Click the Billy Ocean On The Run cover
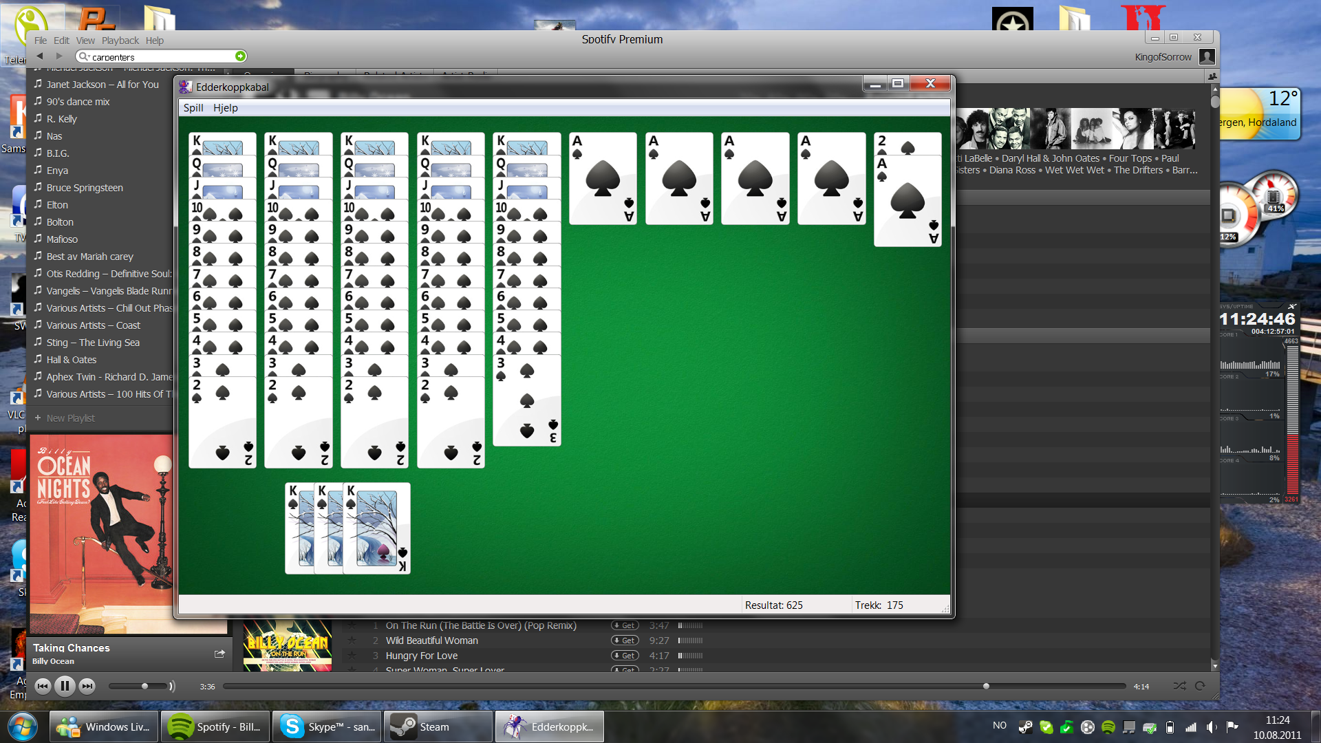1321x743 pixels. (x=288, y=645)
